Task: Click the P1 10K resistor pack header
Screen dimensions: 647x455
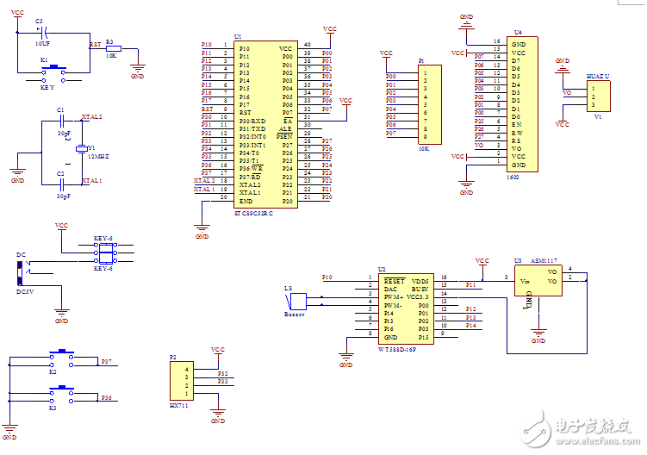Action: 422,104
